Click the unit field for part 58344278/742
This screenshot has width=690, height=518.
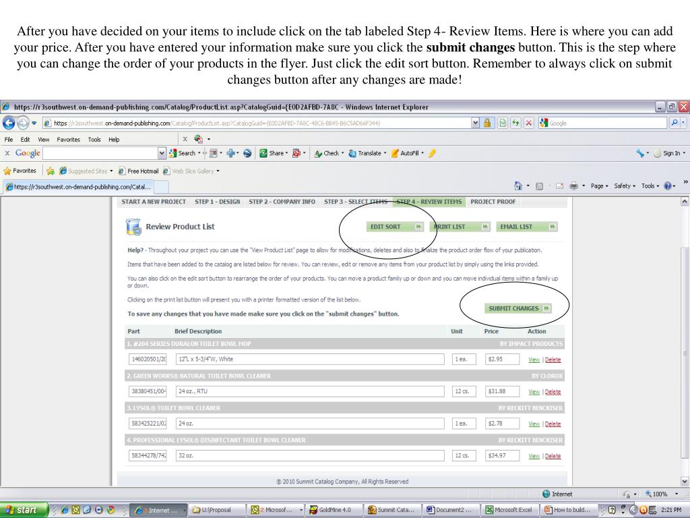[464, 455]
